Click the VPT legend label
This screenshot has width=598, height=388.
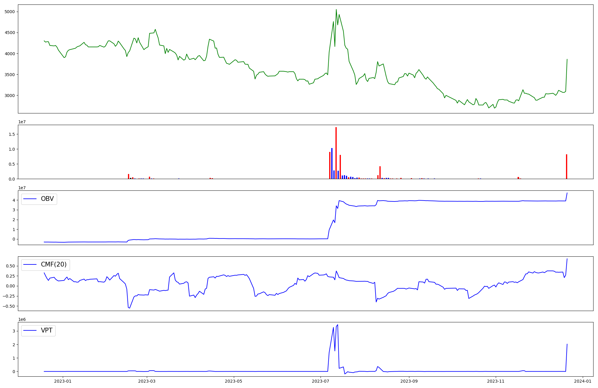point(47,330)
